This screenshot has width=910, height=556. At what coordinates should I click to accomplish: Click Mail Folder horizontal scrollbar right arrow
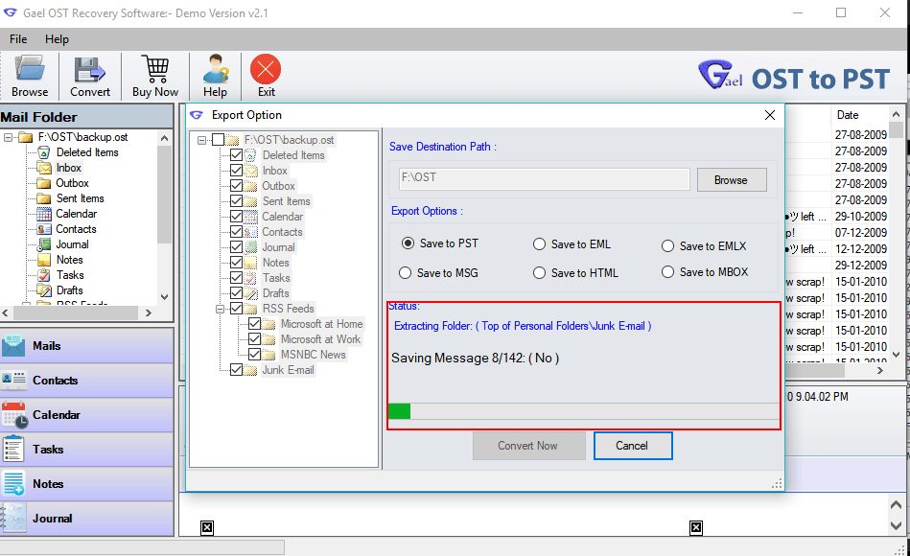[148, 313]
